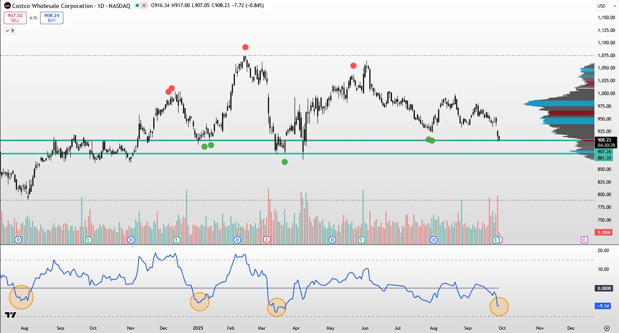Open dividend marker below August 2025

(x=434, y=240)
